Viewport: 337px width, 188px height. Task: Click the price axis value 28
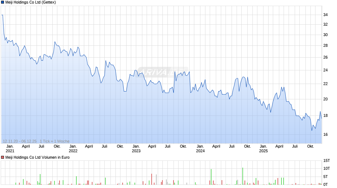click(x=326, y=45)
